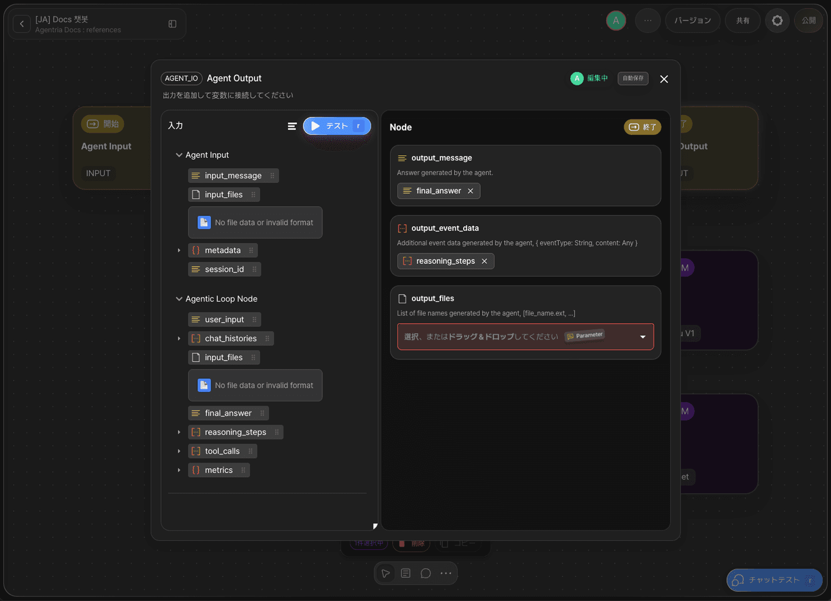Click the 自動保存 auto-save badge
831x601 pixels.
(x=633, y=78)
